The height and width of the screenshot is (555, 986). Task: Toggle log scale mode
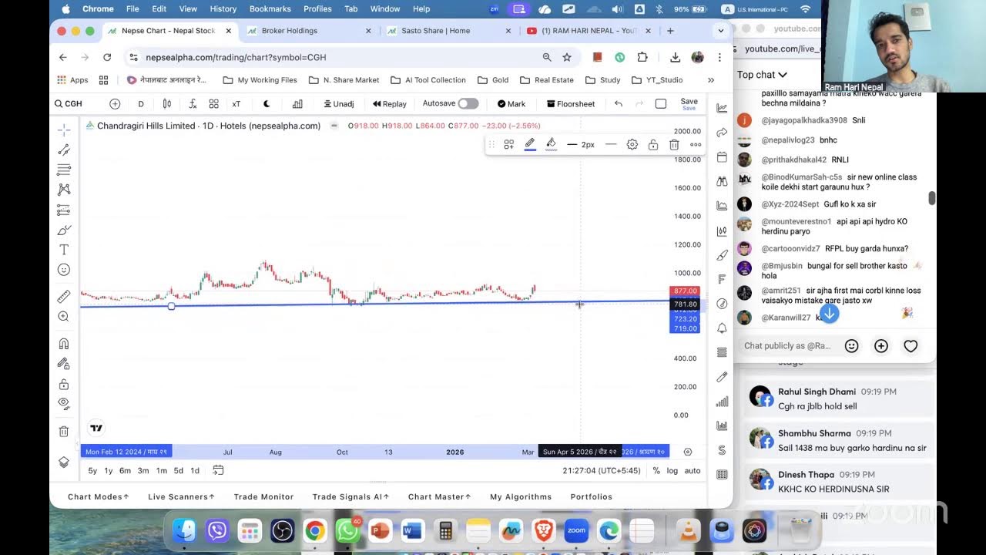pos(672,470)
